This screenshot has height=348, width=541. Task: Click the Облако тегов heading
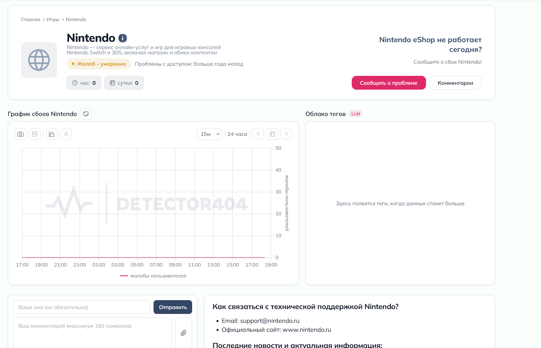(x=326, y=114)
